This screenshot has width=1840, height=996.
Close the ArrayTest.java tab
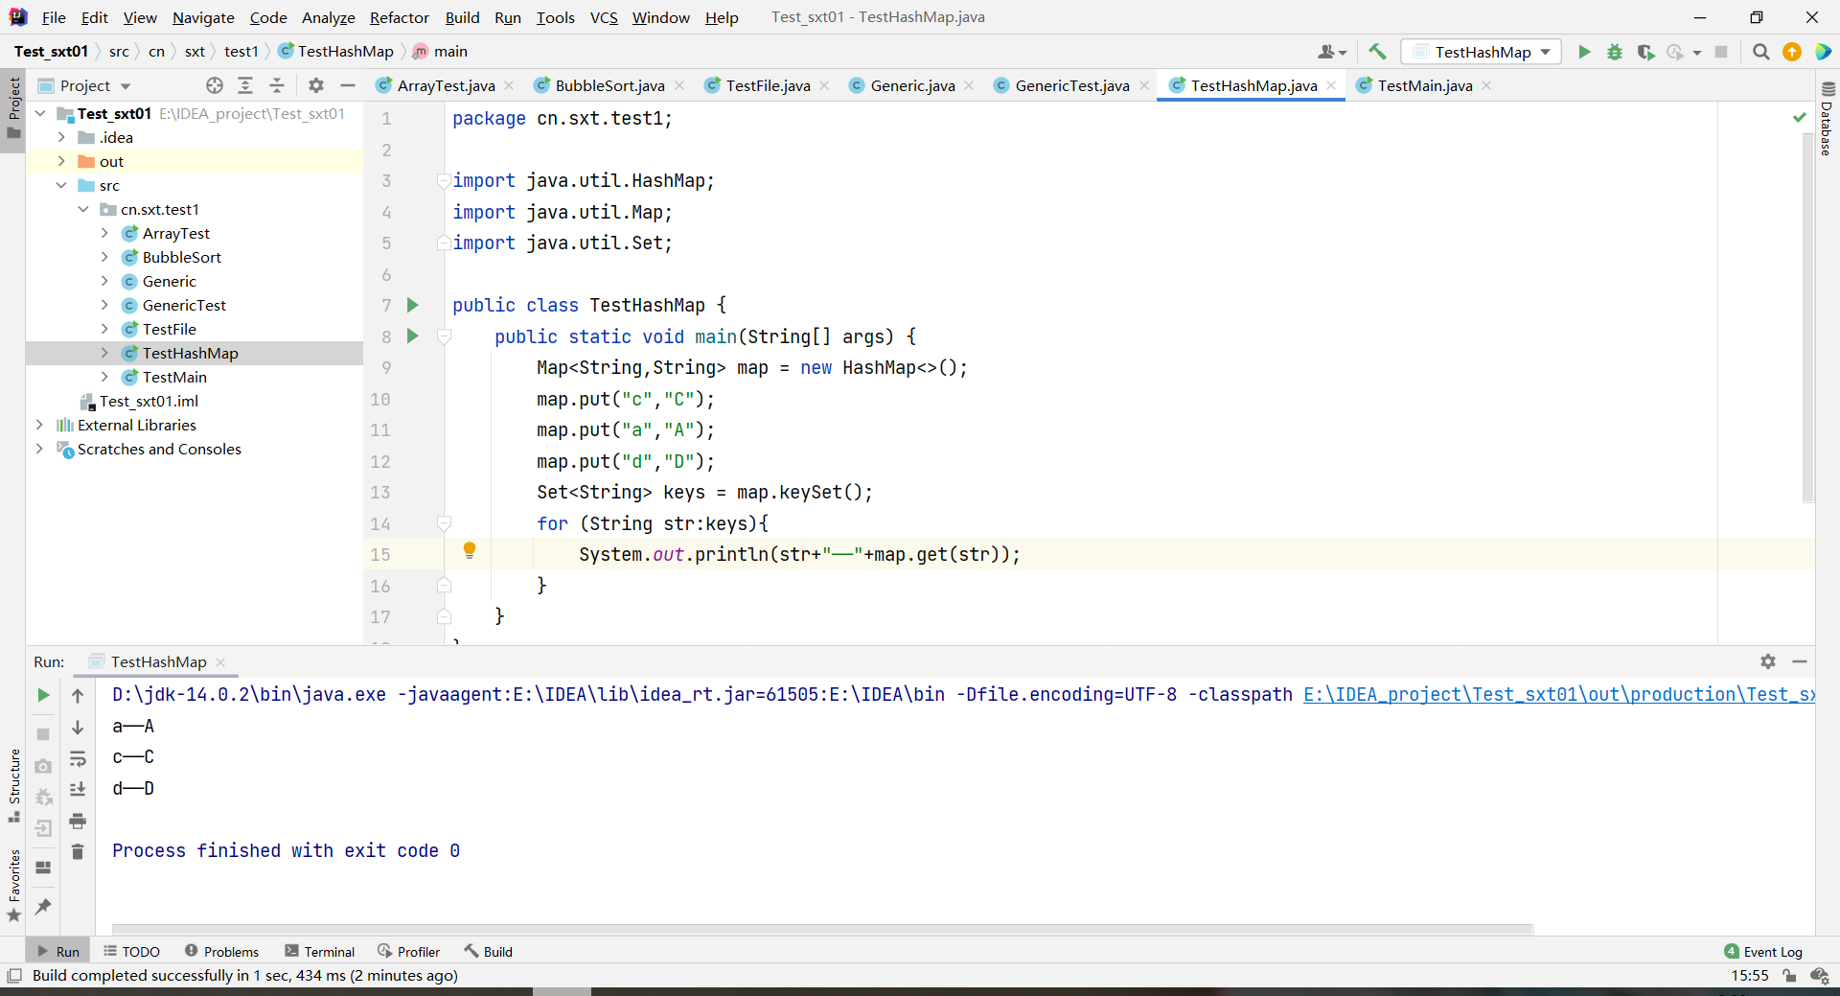tap(509, 85)
